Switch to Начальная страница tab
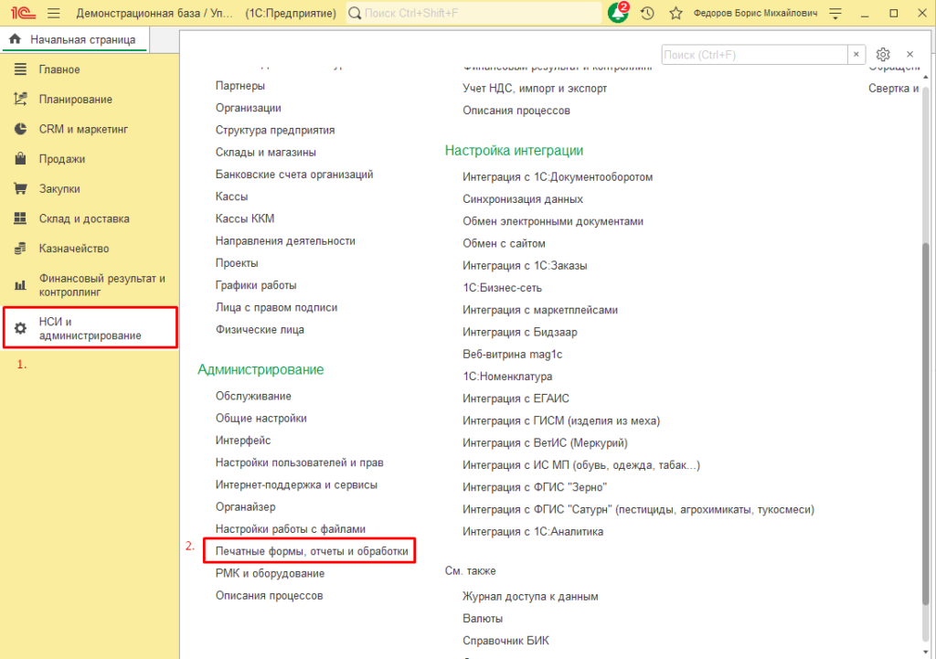This screenshot has width=936, height=659. point(75,39)
